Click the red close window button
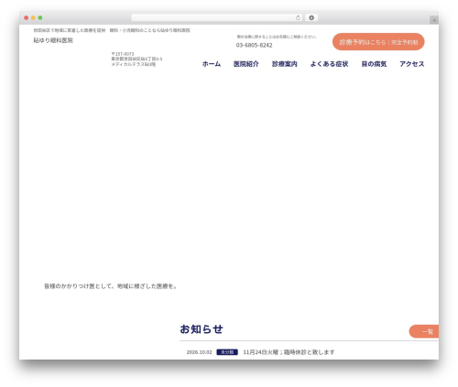 pyautogui.click(x=27, y=17)
